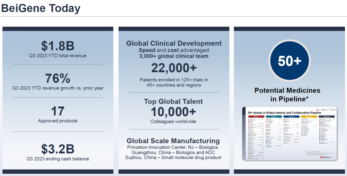
Task: Click the Top Global Talent heading
Action: 173,101
